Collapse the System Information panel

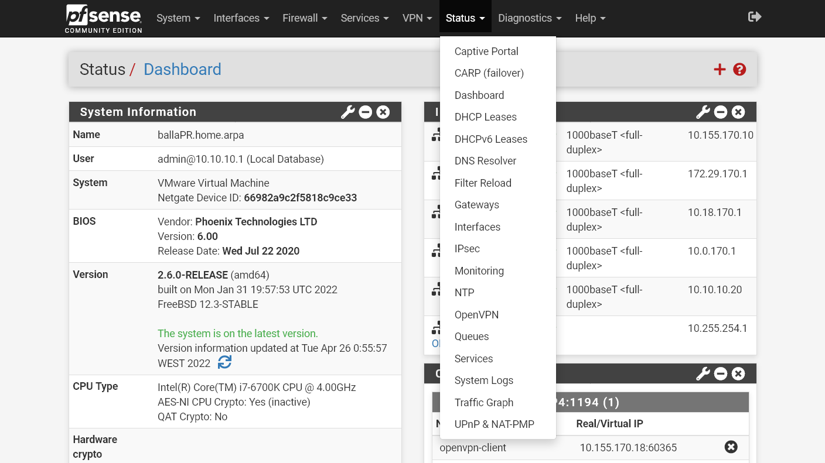pyautogui.click(x=366, y=112)
